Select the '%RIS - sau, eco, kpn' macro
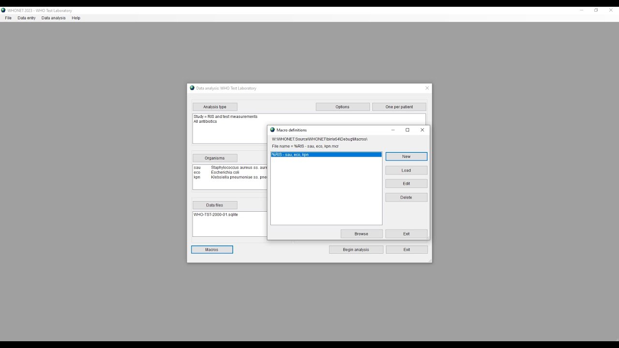619x348 pixels. 326,155
